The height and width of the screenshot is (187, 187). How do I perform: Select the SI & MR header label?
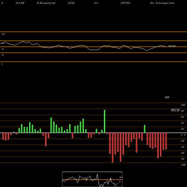tap(20, 3)
